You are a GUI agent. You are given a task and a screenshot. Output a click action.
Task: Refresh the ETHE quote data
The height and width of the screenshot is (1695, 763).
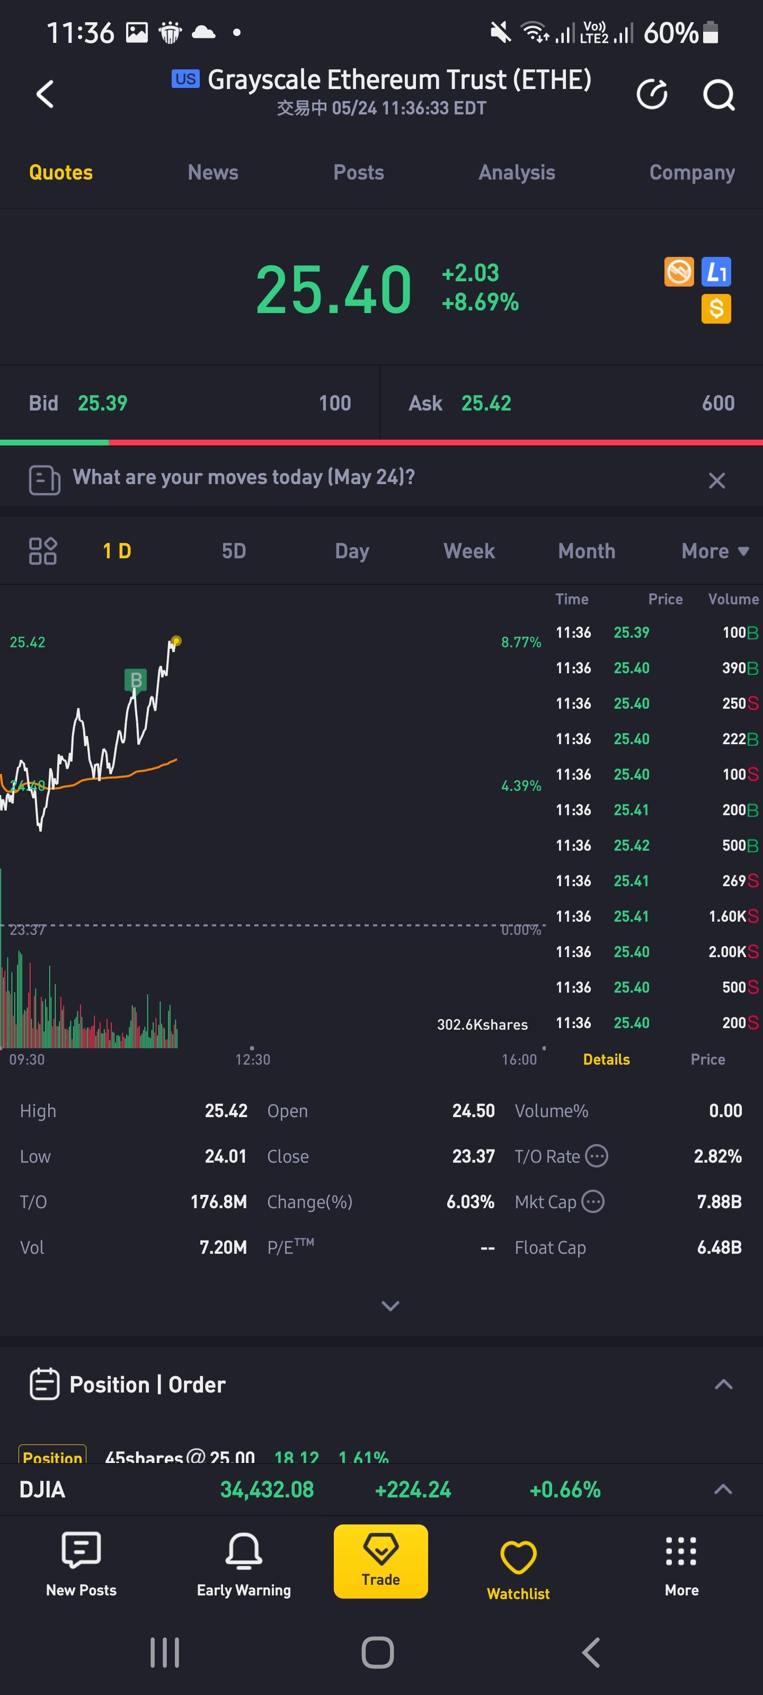click(652, 94)
